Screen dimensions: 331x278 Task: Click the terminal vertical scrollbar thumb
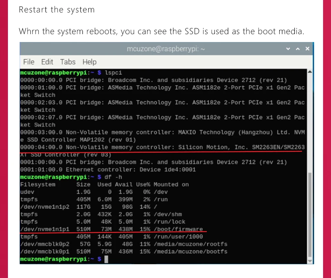pyautogui.click(x=309, y=214)
